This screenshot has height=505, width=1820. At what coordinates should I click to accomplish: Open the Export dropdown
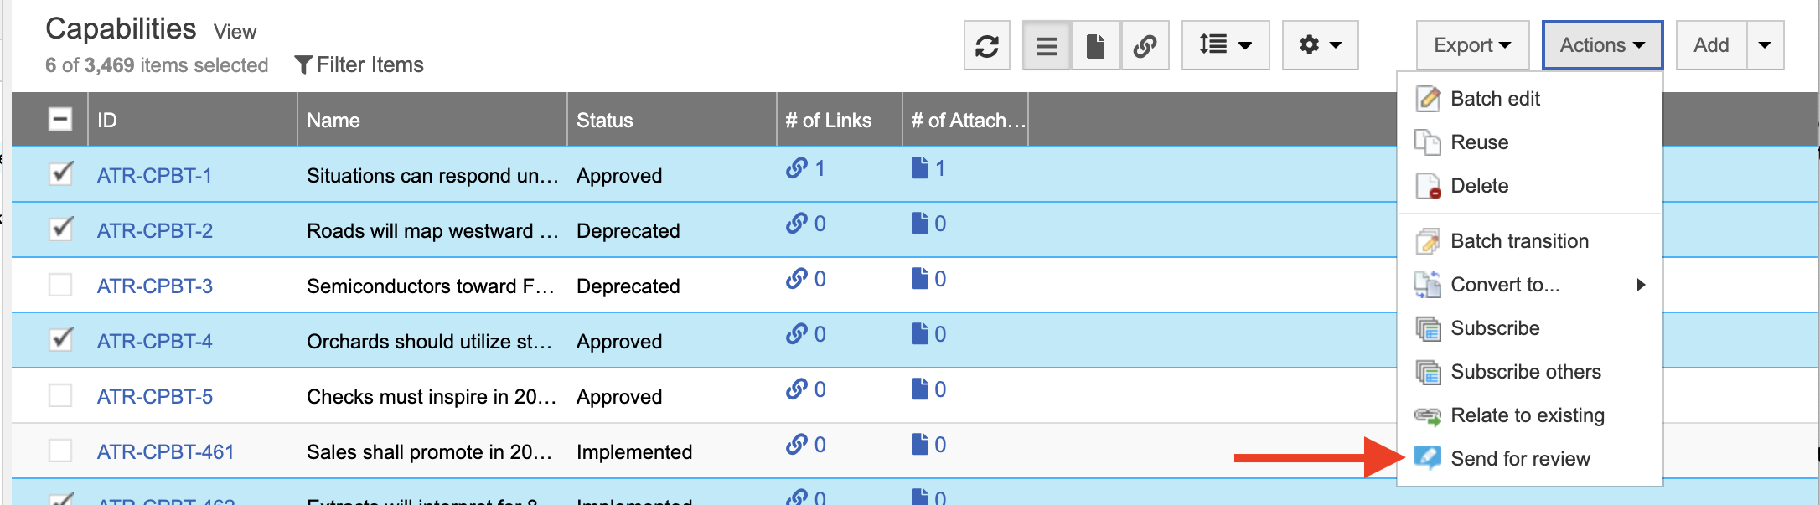pos(1471,45)
